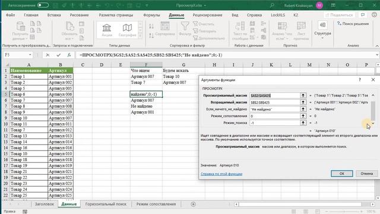This screenshot has width=380, height=214.
Task: Click the feedback smiley icon
Action: 374,15
